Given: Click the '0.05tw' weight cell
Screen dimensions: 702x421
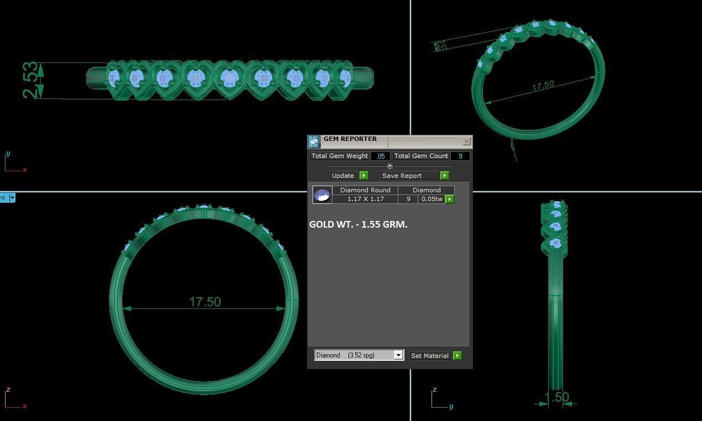Looking at the screenshot, I should click(431, 199).
